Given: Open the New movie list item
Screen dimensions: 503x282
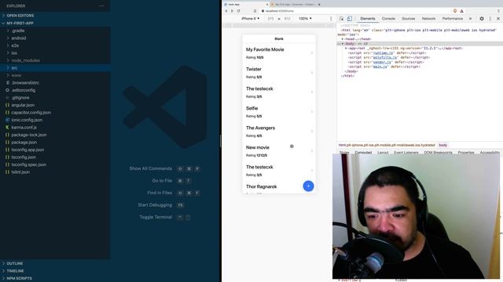Looking at the screenshot, I should pos(279,151).
